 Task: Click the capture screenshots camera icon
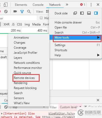click(15, 11)
